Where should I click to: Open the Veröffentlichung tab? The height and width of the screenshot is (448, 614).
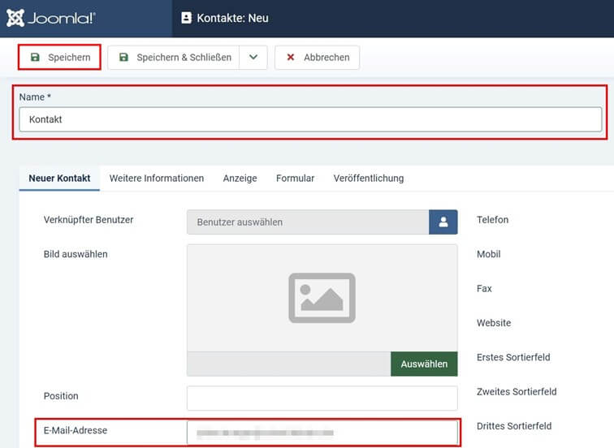(368, 179)
